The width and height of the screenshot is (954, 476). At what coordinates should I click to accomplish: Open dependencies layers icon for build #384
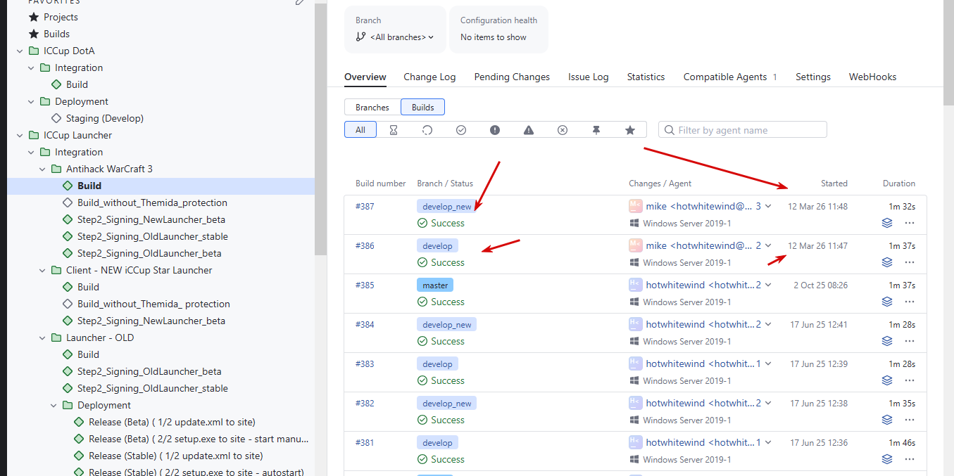[887, 341]
